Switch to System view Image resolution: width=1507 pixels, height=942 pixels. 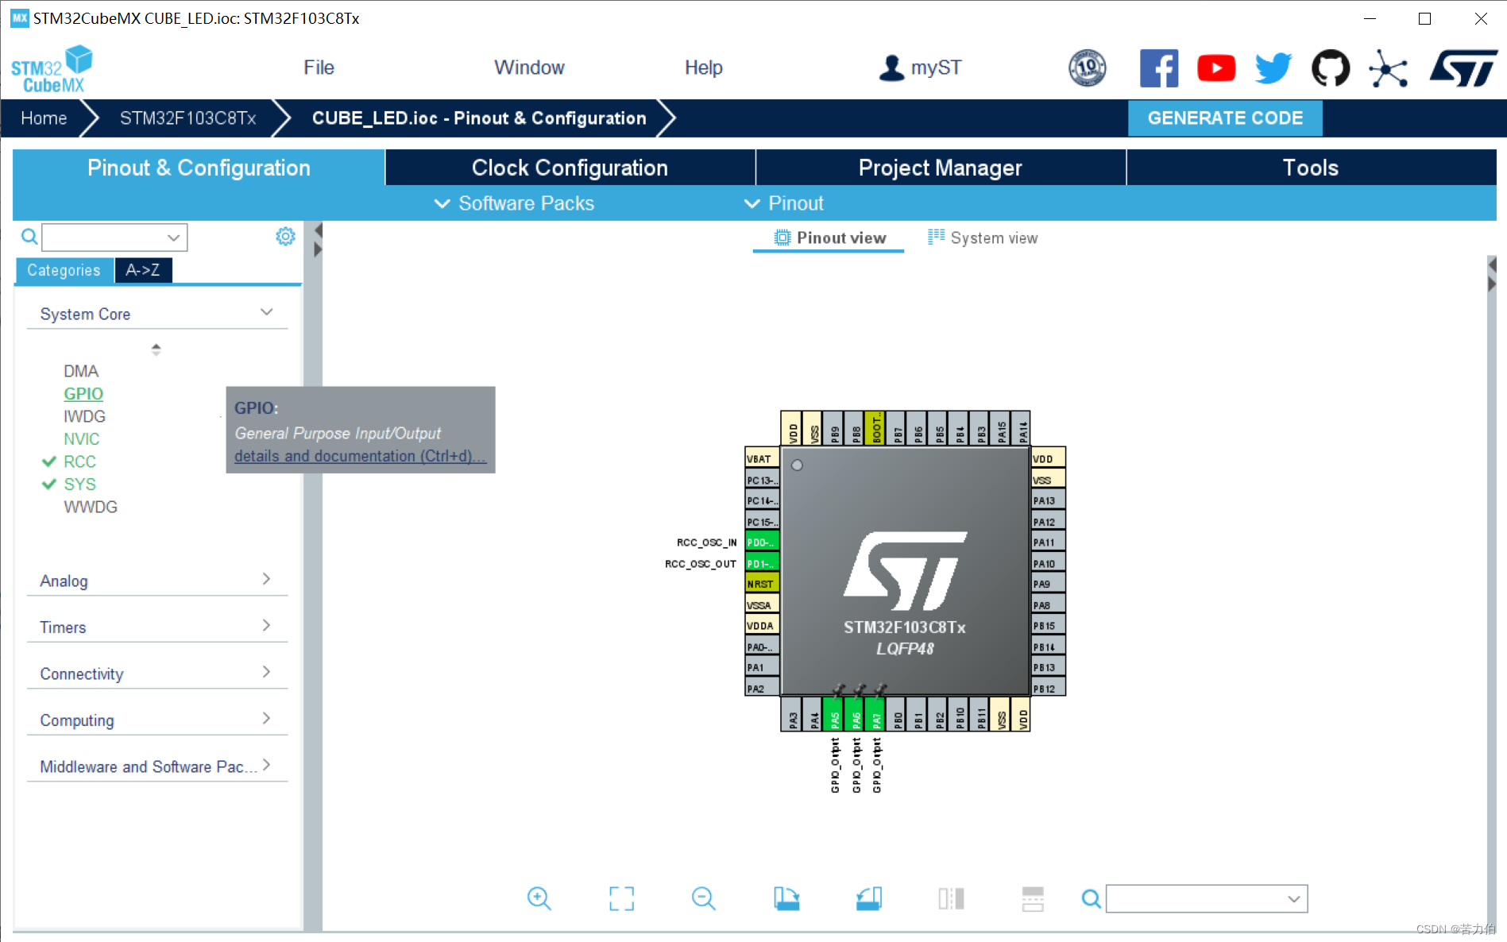tap(983, 237)
